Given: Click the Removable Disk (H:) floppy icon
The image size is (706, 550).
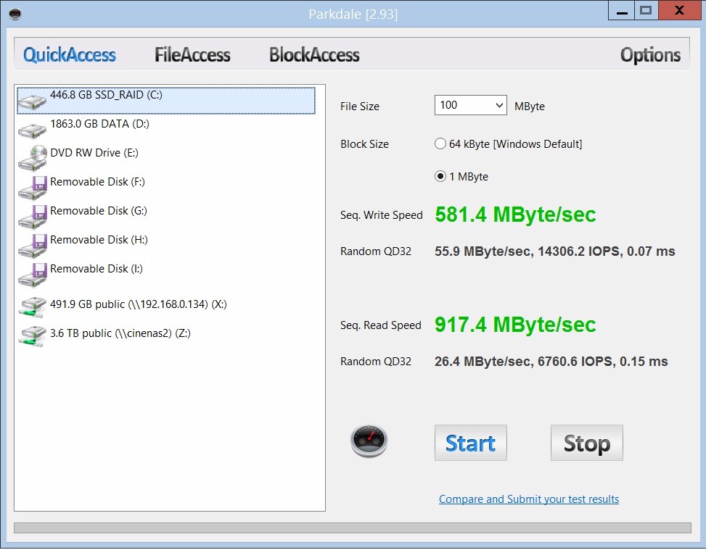Looking at the screenshot, I should [x=32, y=246].
